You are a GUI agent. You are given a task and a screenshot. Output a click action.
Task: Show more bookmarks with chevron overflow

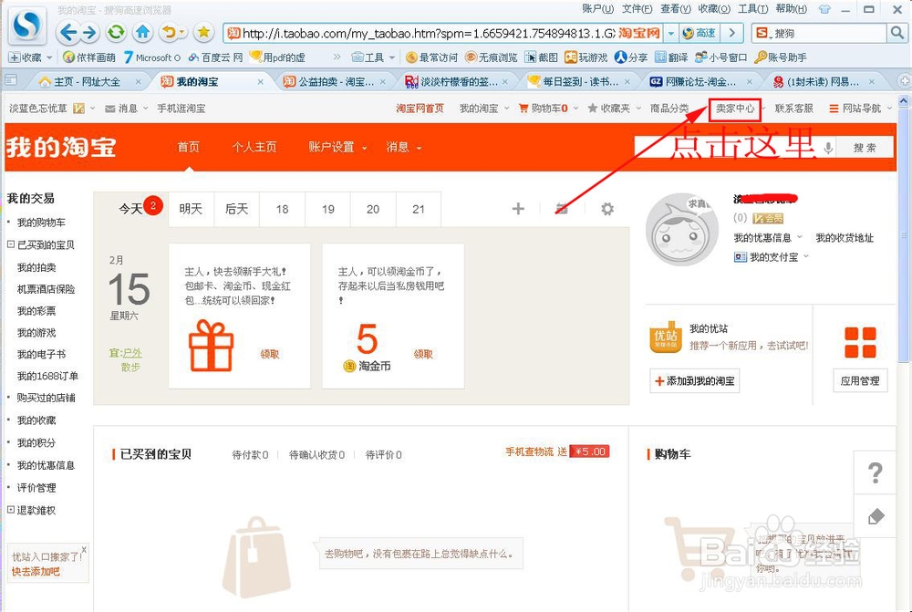click(x=337, y=57)
